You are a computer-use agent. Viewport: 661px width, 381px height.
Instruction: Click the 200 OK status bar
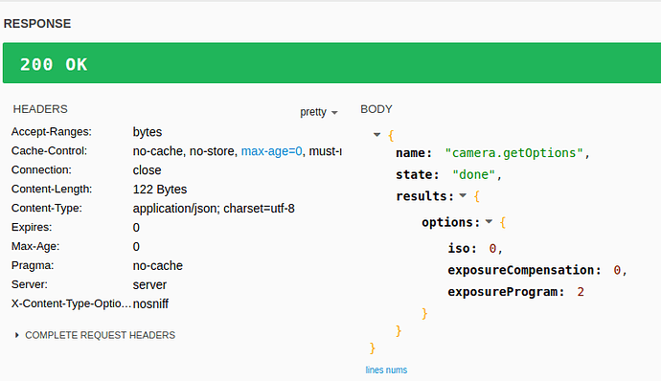(x=331, y=63)
